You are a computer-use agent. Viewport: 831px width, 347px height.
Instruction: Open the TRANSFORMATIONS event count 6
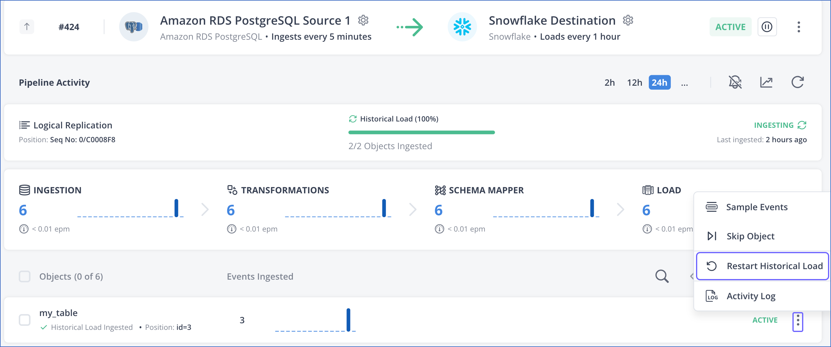[231, 210]
